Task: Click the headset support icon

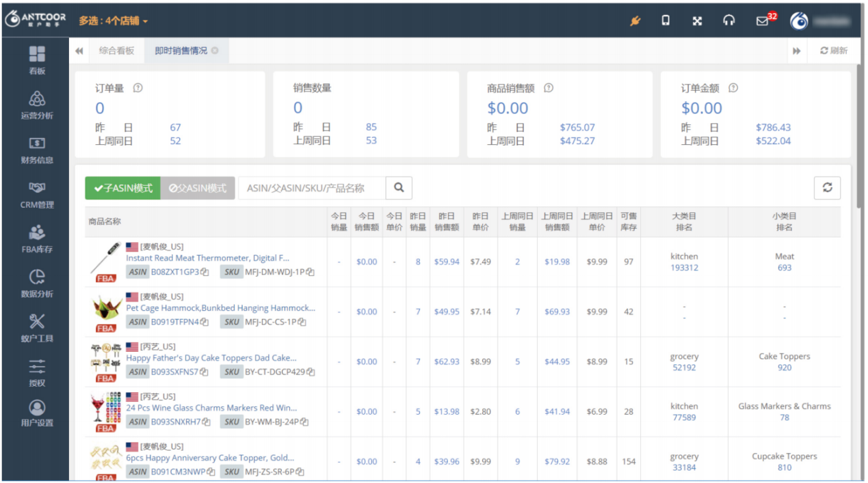Action: [x=729, y=20]
